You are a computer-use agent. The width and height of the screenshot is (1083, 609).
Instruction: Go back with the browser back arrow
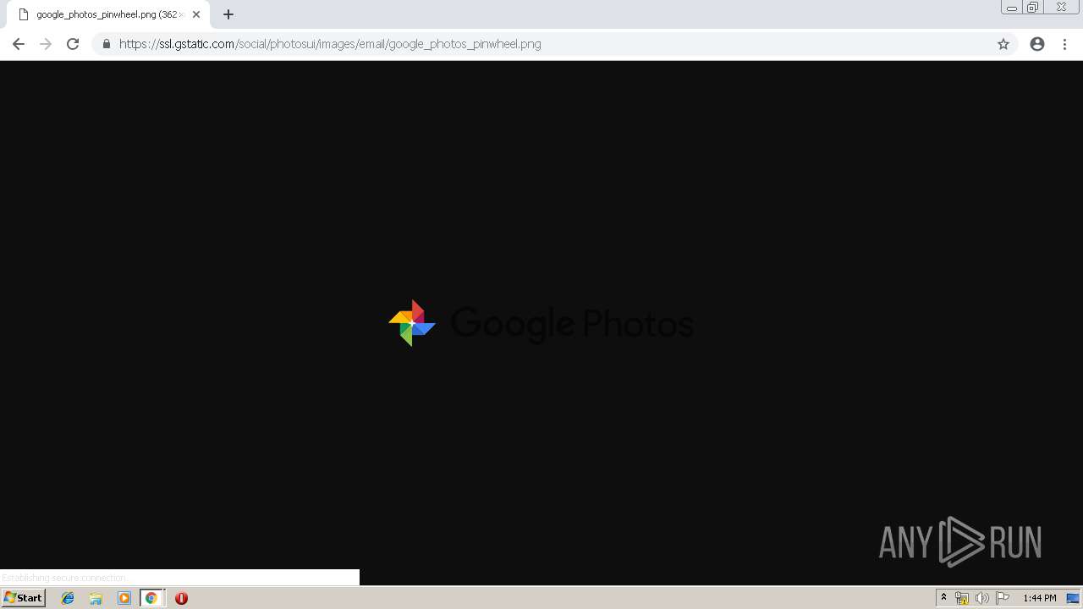click(x=19, y=44)
